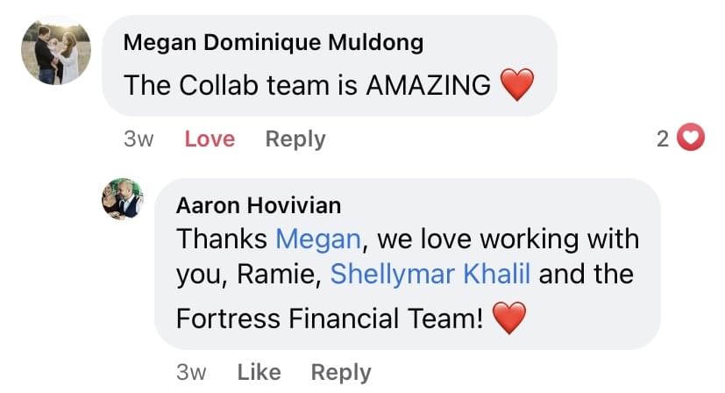
Task: Toggle Like on Aaron Hovivian's reply
Action: 259,372
